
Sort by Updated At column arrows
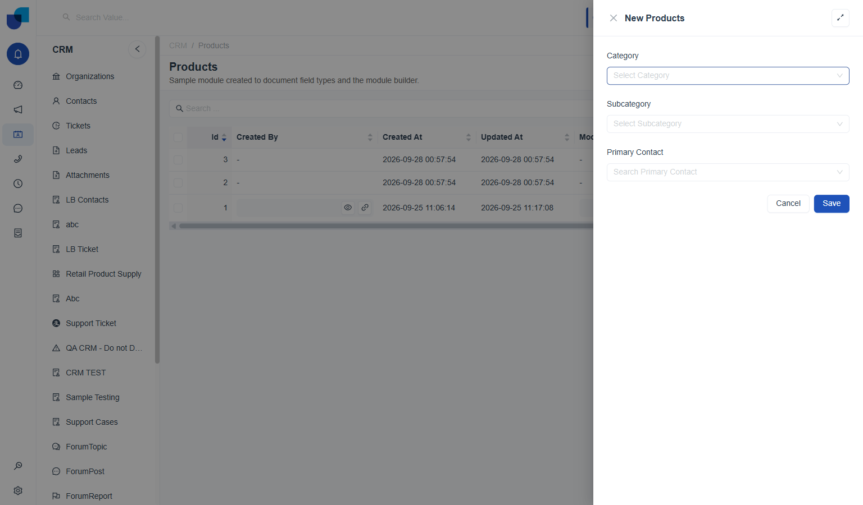(x=566, y=137)
